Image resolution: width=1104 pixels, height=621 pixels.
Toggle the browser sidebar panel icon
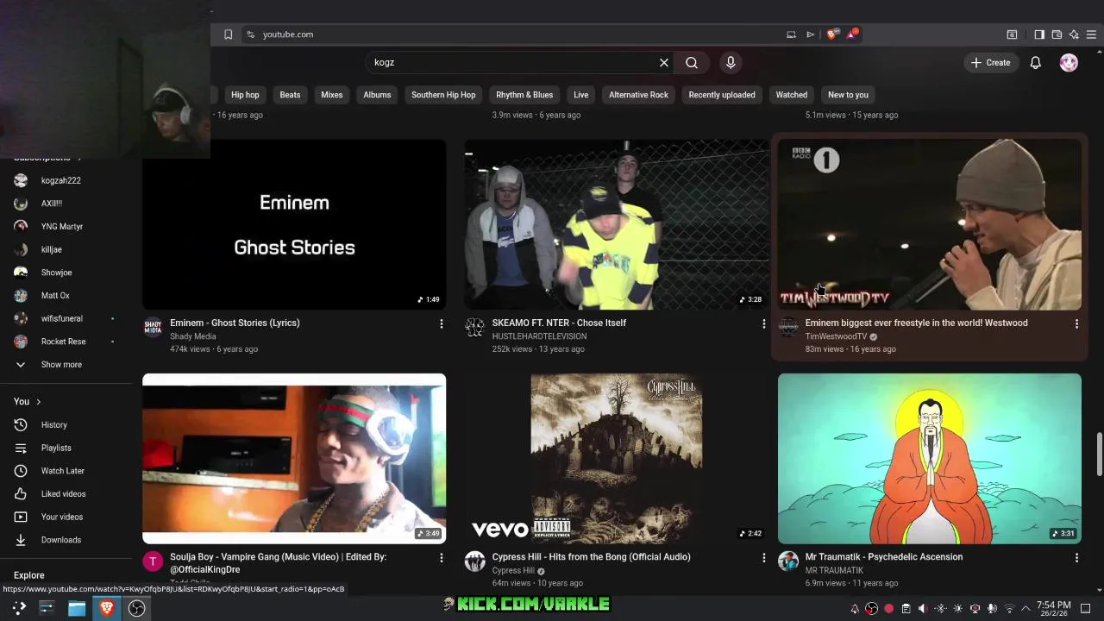1039,34
